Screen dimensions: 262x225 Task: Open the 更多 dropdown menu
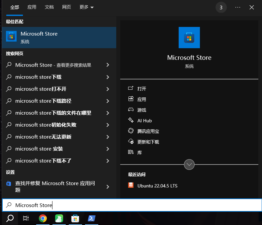tap(86, 7)
